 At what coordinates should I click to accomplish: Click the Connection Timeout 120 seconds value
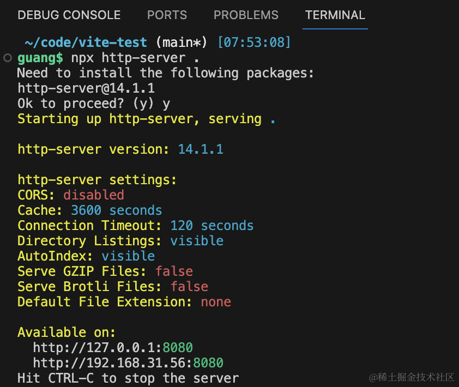[212, 226]
